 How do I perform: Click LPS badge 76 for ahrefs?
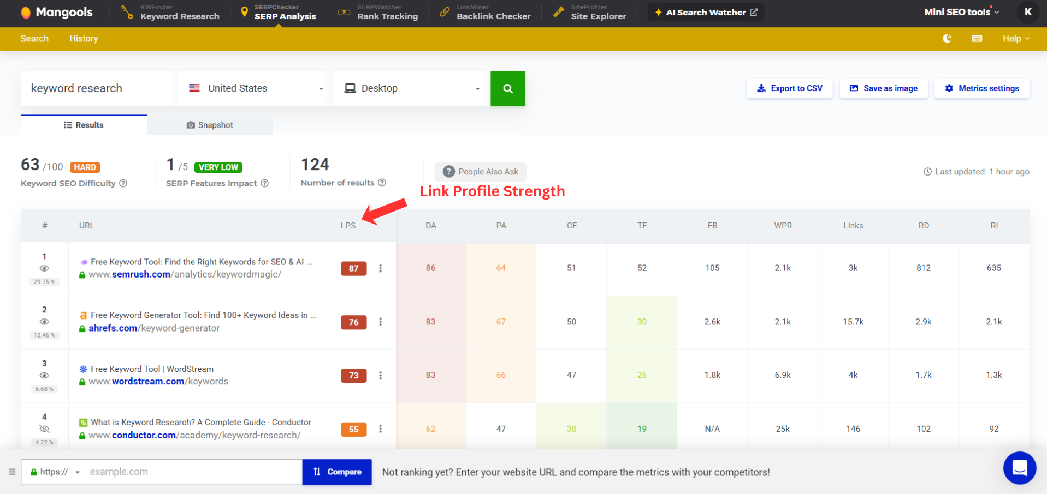pos(354,322)
